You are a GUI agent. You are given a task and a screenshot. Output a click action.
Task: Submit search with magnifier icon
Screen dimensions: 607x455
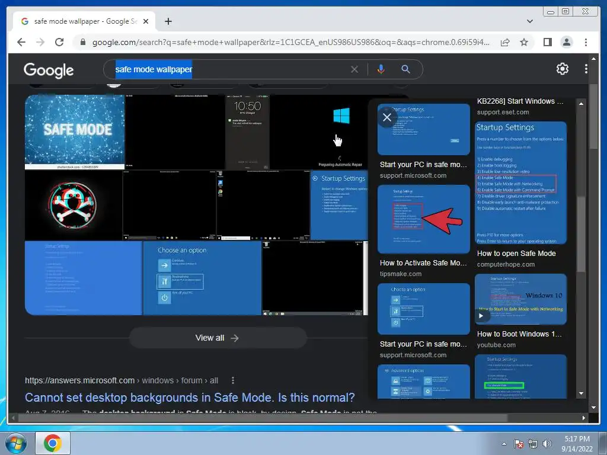pos(405,69)
